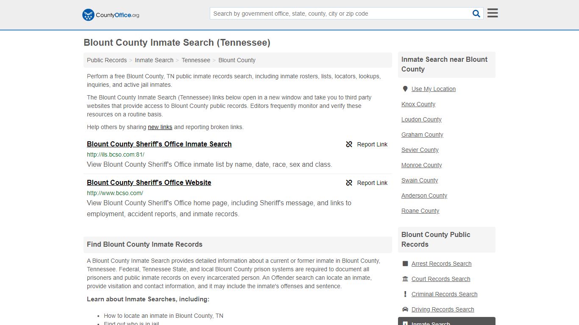Click the Arrest Records Search icon
Screen dimensions: 579x325
click(x=405, y=264)
